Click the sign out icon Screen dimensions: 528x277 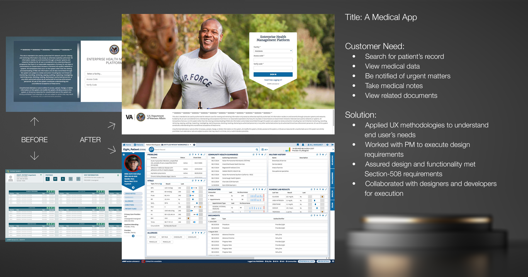click(332, 145)
